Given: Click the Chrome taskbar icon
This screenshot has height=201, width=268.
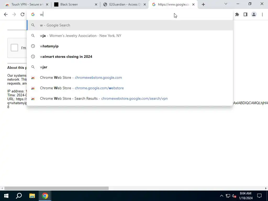Looking at the screenshot, I should click(x=45, y=196).
